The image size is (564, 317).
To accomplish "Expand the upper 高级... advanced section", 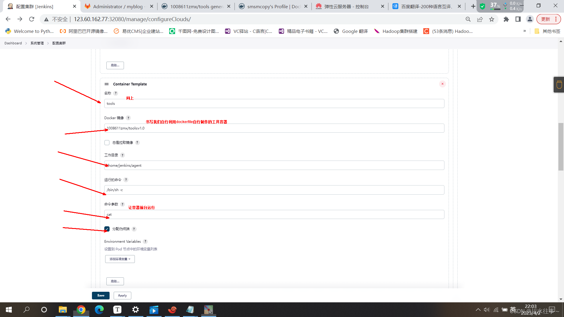I will click(115, 65).
